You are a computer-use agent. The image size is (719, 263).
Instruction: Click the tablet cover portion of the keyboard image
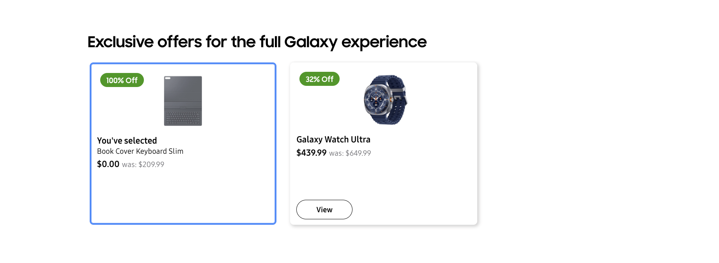[x=183, y=90]
